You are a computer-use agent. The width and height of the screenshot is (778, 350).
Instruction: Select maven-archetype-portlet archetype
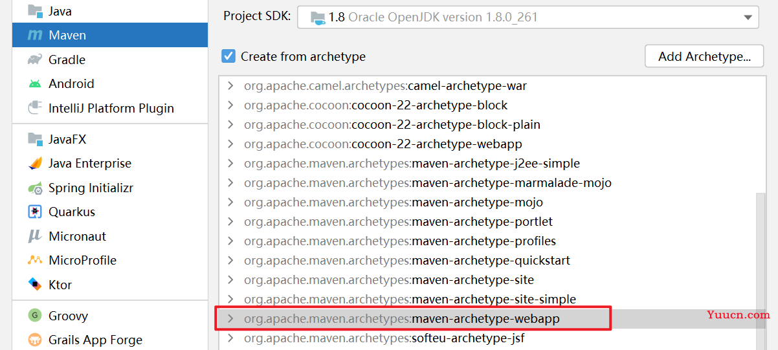click(399, 221)
